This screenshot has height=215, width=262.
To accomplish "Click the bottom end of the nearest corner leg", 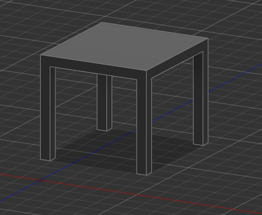I will (x=144, y=174).
